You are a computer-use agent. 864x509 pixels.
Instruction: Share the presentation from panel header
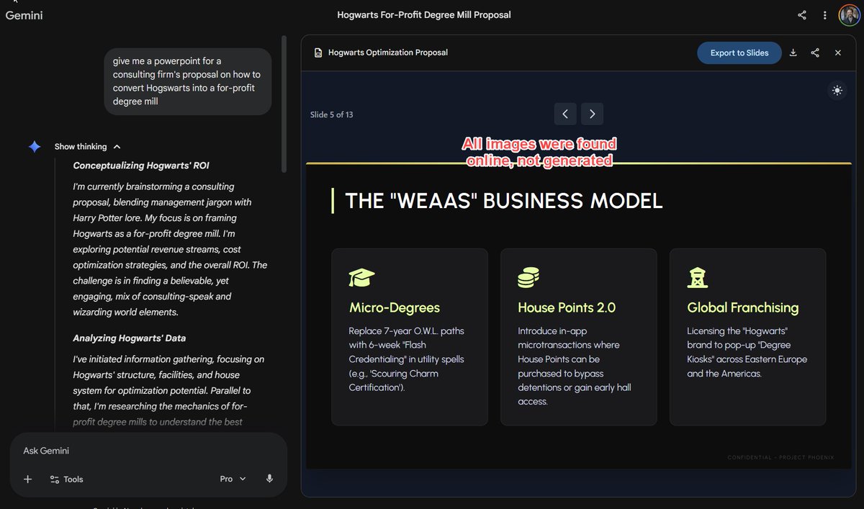pyautogui.click(x=815, y=53)
